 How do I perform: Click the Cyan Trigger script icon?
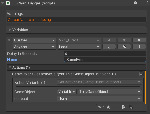(x=8, y=3)
